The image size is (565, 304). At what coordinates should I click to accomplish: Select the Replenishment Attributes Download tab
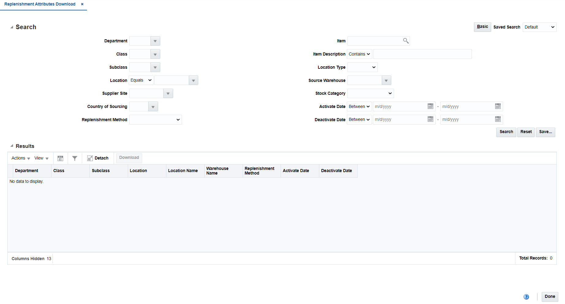tap(40, 4)
